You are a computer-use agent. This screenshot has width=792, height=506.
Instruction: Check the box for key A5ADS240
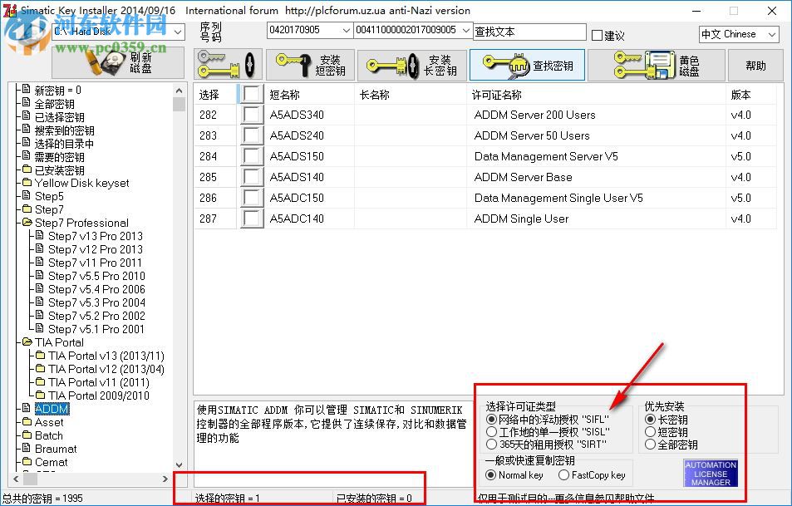pyautogui.click(x=252, y=135)
